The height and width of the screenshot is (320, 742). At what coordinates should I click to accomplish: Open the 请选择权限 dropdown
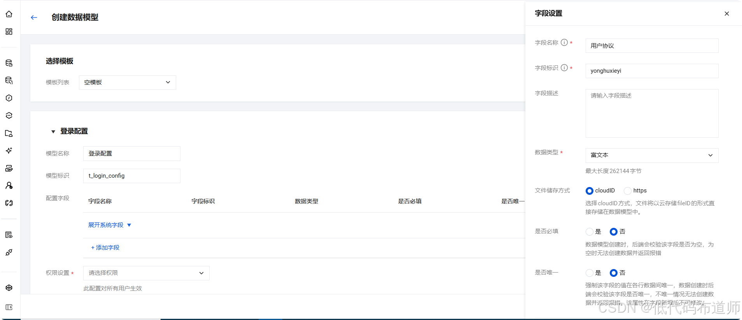pyautogui.click(x=146, y=273)
